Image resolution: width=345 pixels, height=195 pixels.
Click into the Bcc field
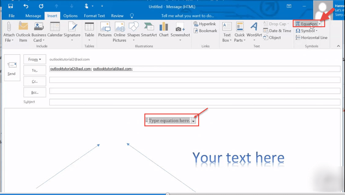click(x=195, y=91)
